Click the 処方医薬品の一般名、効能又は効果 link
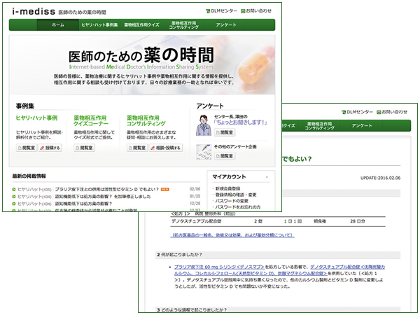Screen dimensions: 420x315 click(x=232, y=235)
